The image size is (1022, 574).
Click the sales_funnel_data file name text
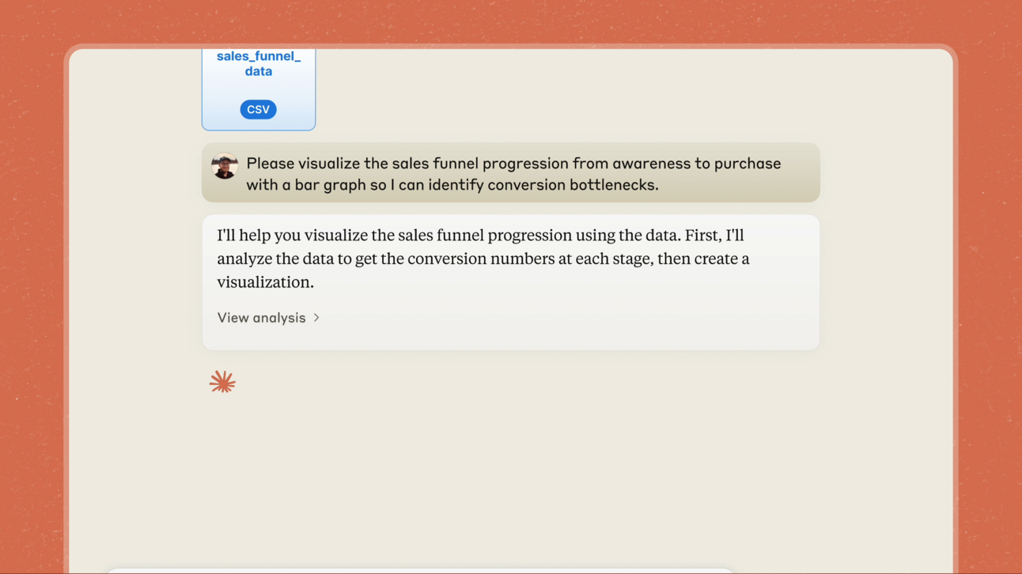pyautogui.click(x=259, y=63)
